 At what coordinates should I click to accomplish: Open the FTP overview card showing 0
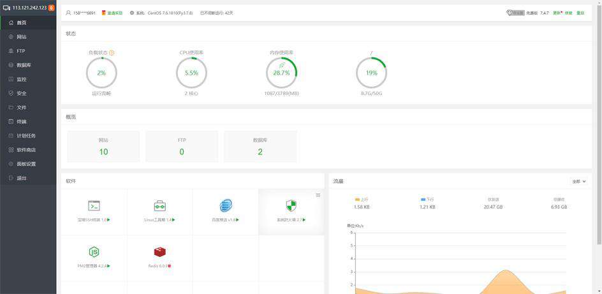click(182, 146)
